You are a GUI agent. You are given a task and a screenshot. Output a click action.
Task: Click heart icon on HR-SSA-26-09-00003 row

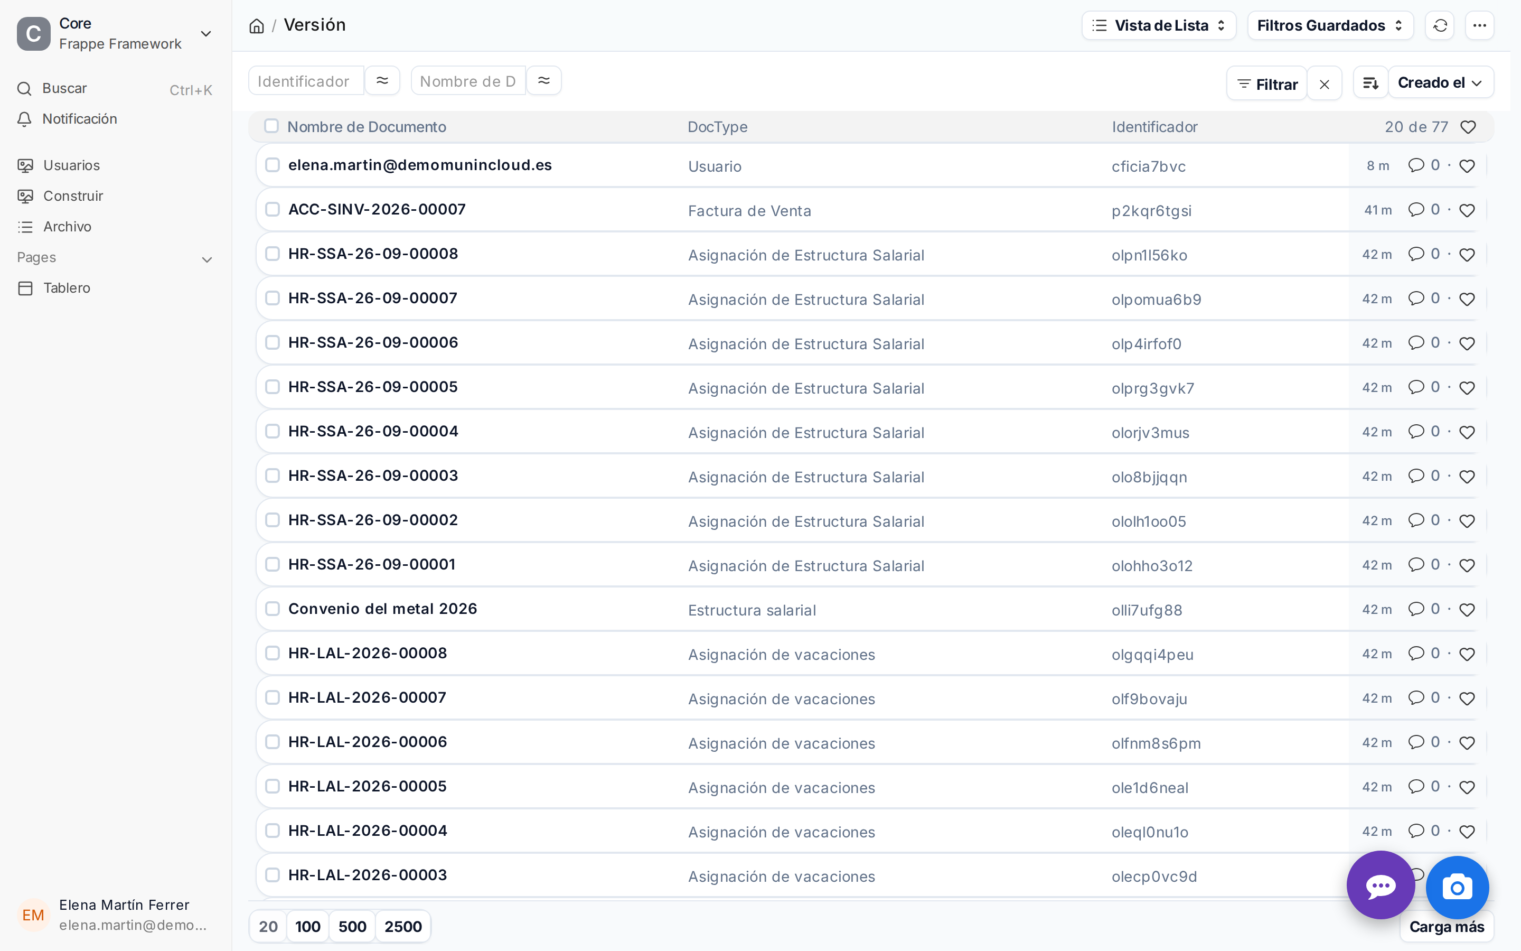(1467, 477)
